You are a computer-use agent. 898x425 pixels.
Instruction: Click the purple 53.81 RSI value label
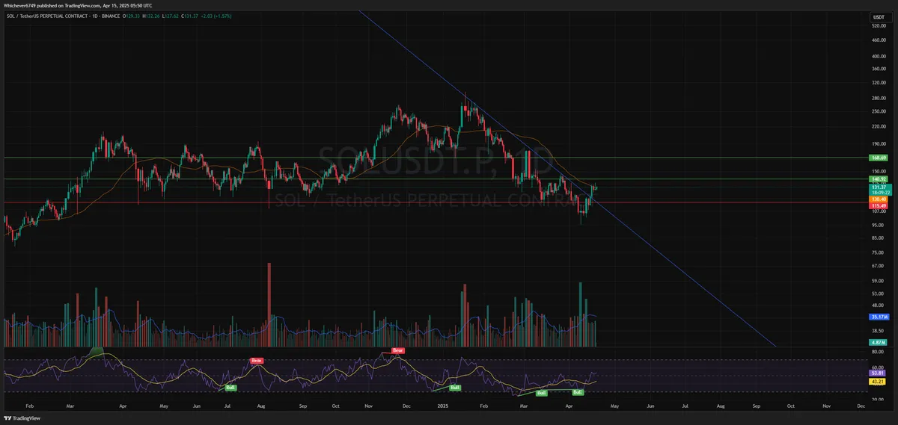click(878, 372)
